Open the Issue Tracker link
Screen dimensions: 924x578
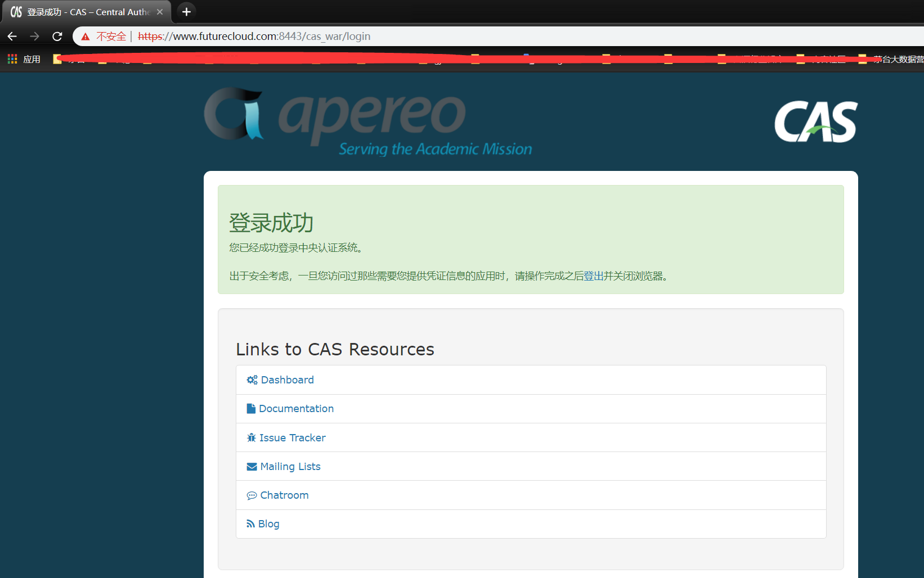(292, 438)
